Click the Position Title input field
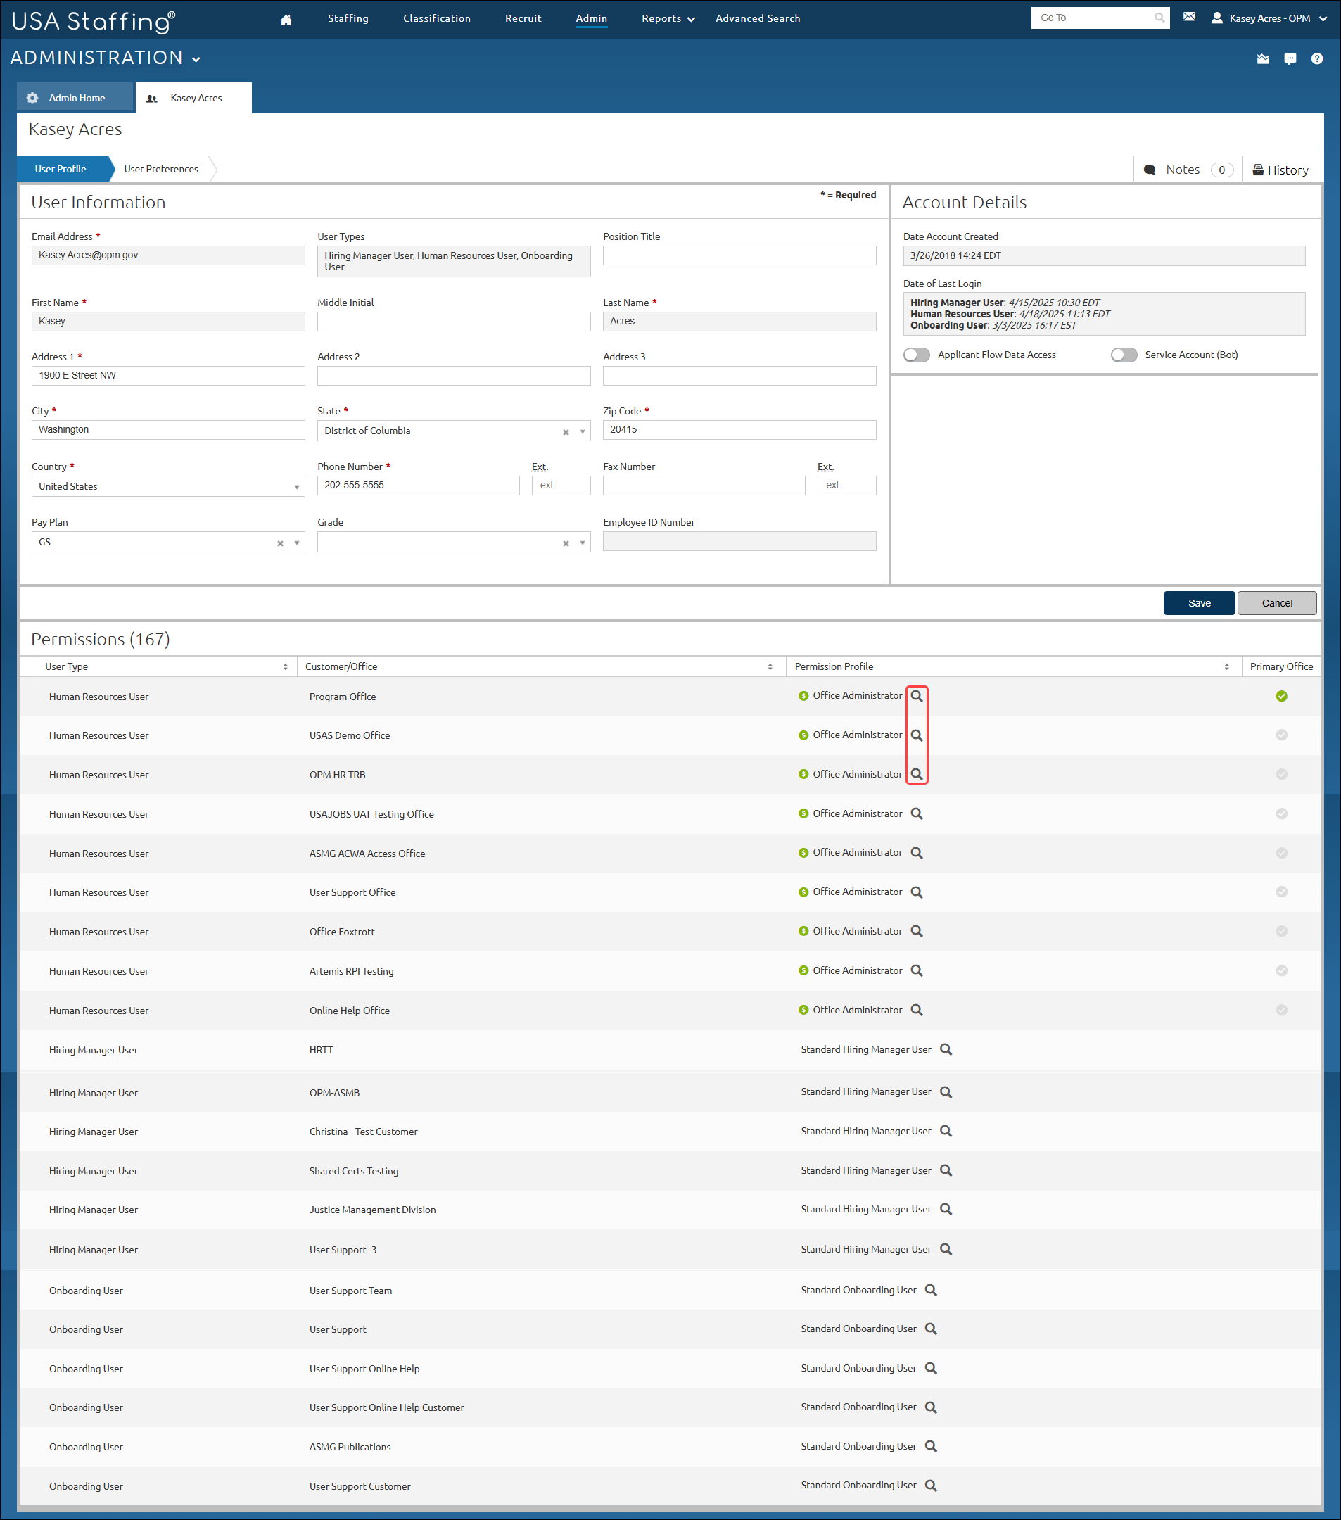This screenshot has width=1341, height=1520. 739,255
